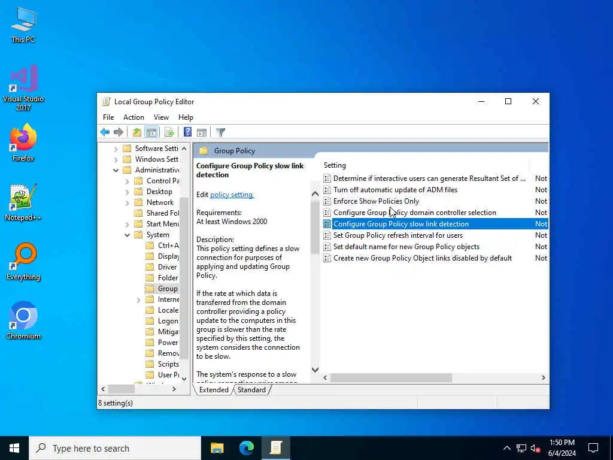Open the Action menu
This screenshot has height=460, width=613.
[x=133, y=117]
